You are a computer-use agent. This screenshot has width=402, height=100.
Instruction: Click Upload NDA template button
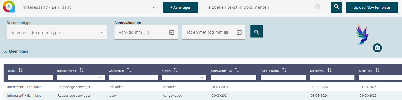tap(372, 7)
